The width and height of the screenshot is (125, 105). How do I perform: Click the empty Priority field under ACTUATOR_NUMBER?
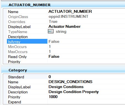point(86,61)
